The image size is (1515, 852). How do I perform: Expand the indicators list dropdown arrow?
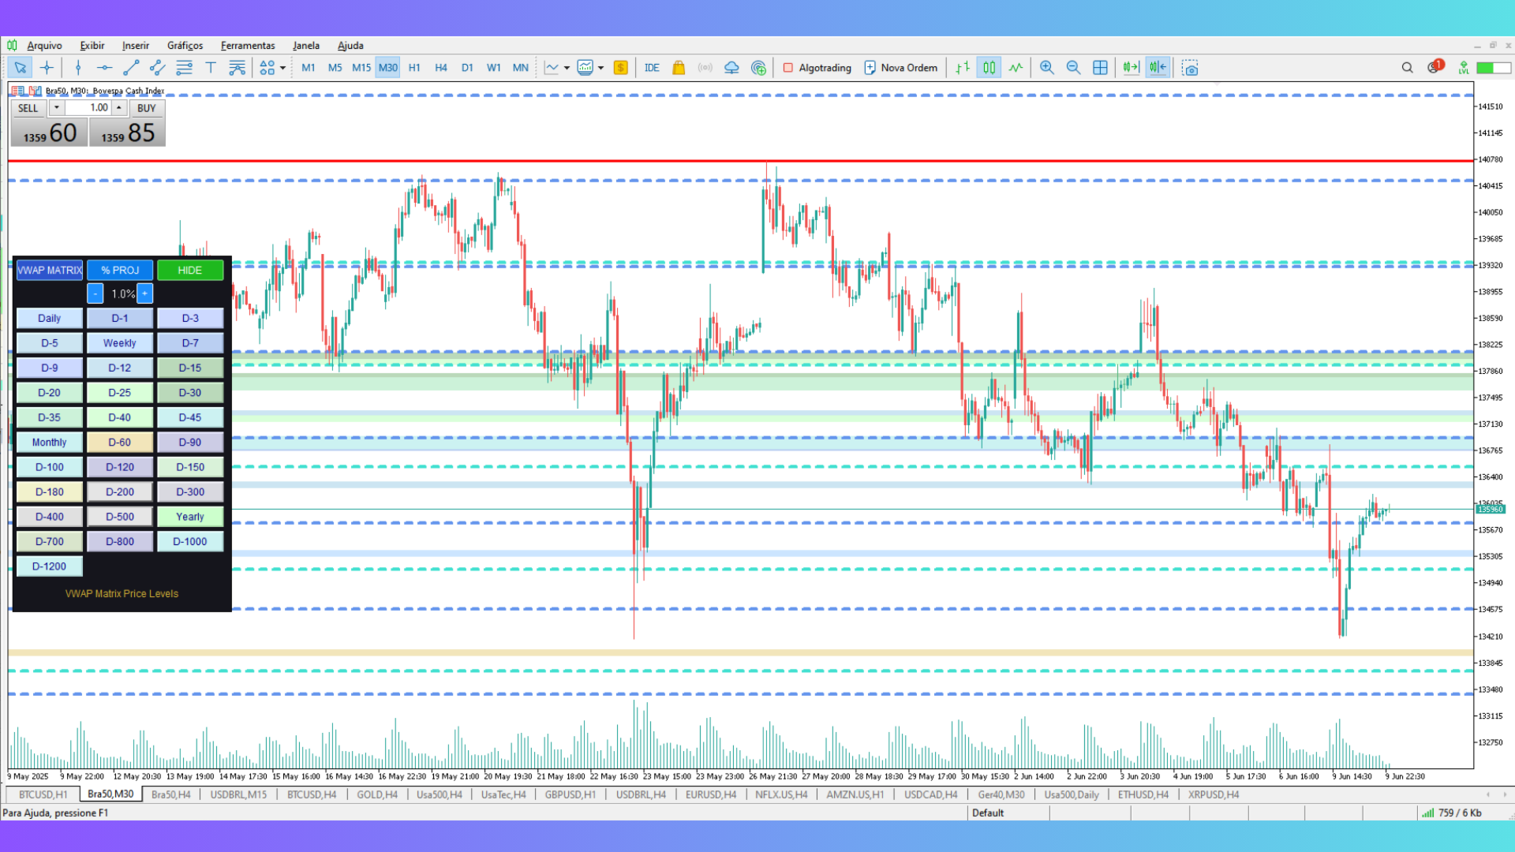tap(567, 68)
